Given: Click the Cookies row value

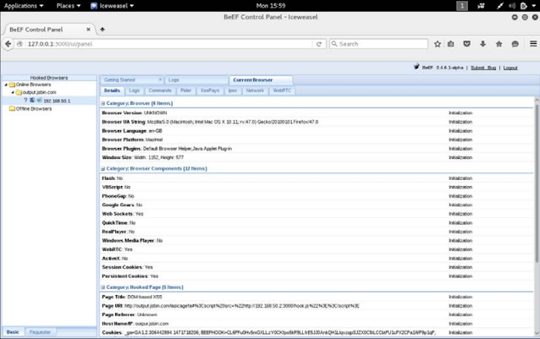Looking at the screenshot, I should coord(279,333).
